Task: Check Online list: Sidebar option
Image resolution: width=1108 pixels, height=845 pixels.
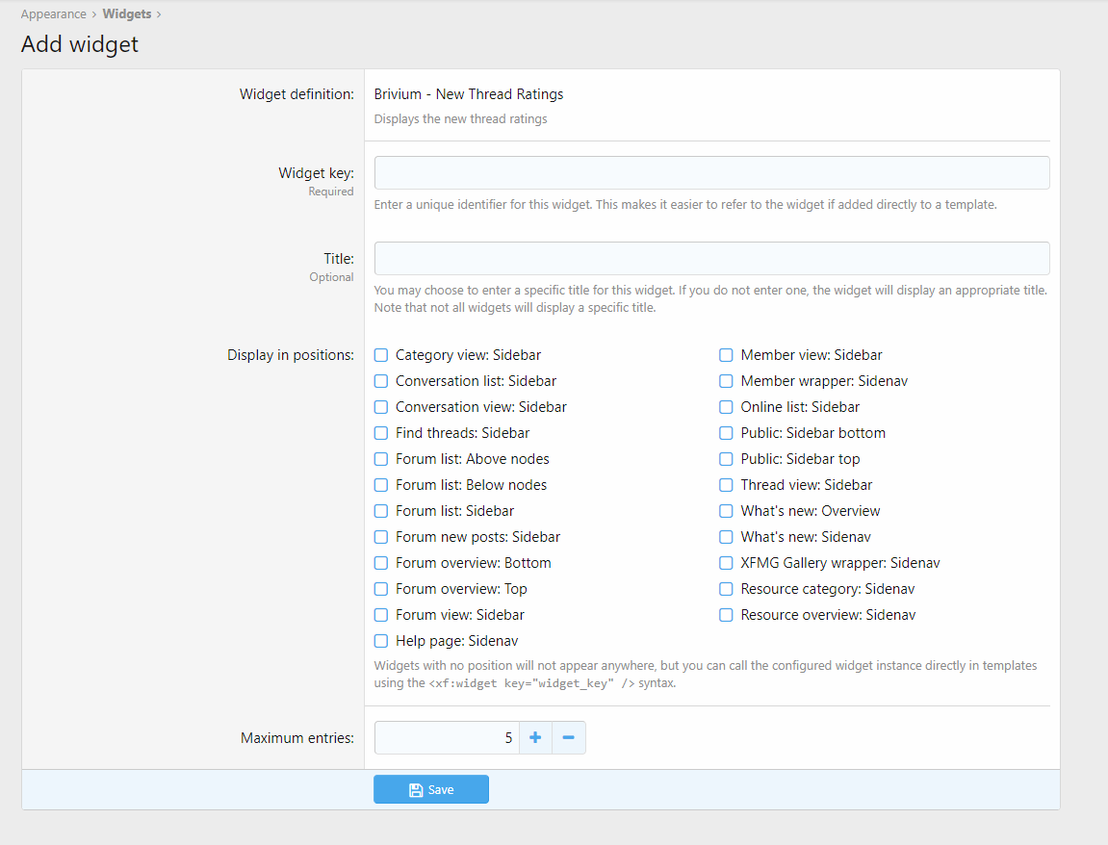Action: coord(727,407)
